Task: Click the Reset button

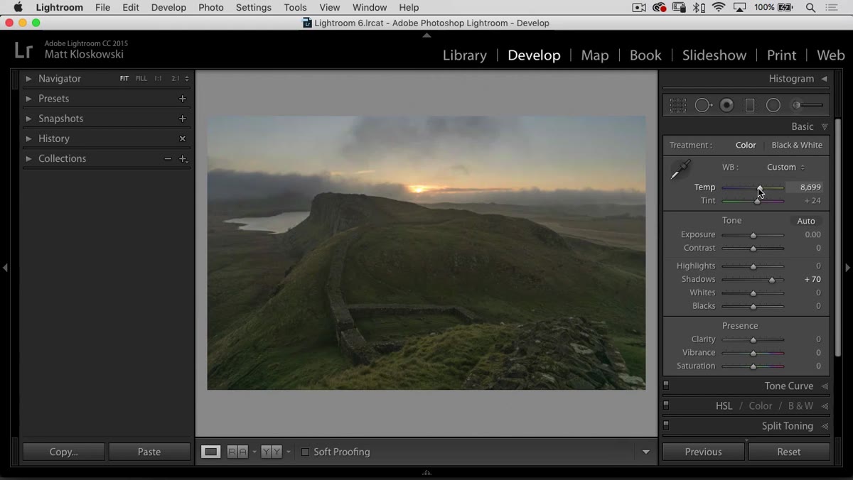Action: (x=789, y=452)
